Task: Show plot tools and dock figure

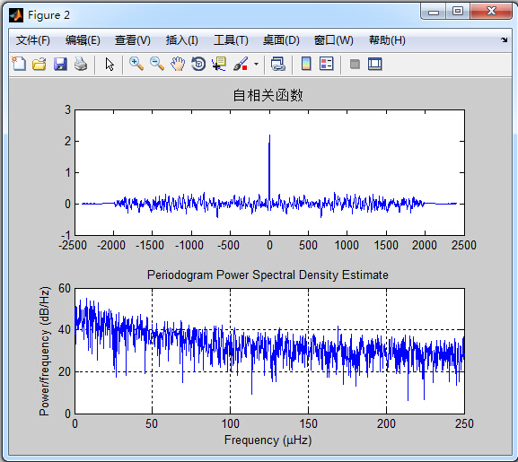Action: [x=375, y=64]
